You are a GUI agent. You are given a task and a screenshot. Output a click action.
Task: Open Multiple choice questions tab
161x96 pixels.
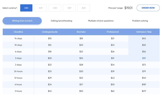click(101, 21)
